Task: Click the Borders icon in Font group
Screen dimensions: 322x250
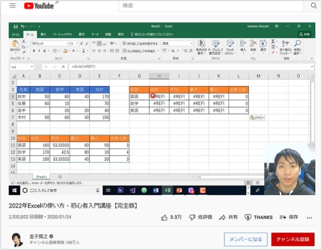Action: [x=54, y=51]
